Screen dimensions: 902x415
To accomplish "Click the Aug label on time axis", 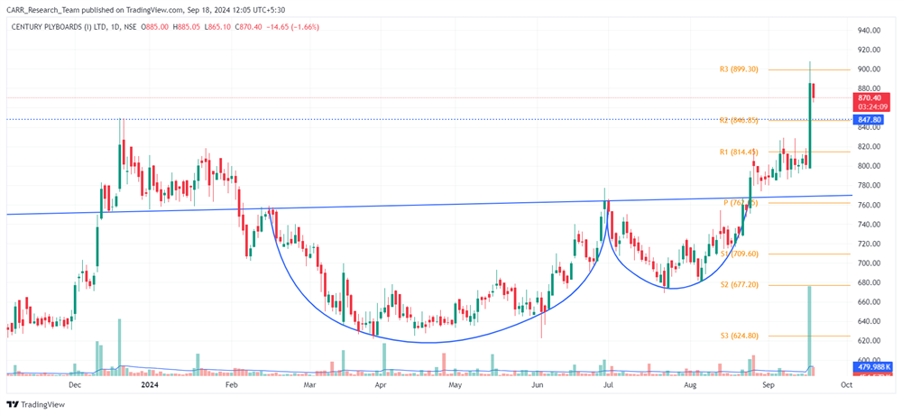I will tap(691, 384).
